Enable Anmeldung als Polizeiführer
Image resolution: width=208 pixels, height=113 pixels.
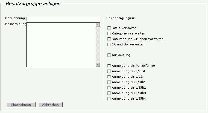click(x=109, y=66)
